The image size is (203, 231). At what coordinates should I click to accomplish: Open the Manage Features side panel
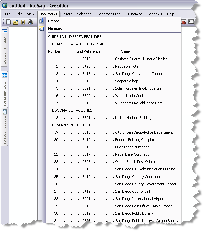tap(5, 127)
